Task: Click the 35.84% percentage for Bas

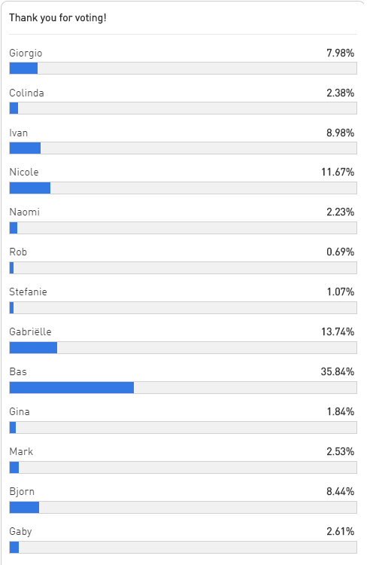Action: (x=338, y=371)
